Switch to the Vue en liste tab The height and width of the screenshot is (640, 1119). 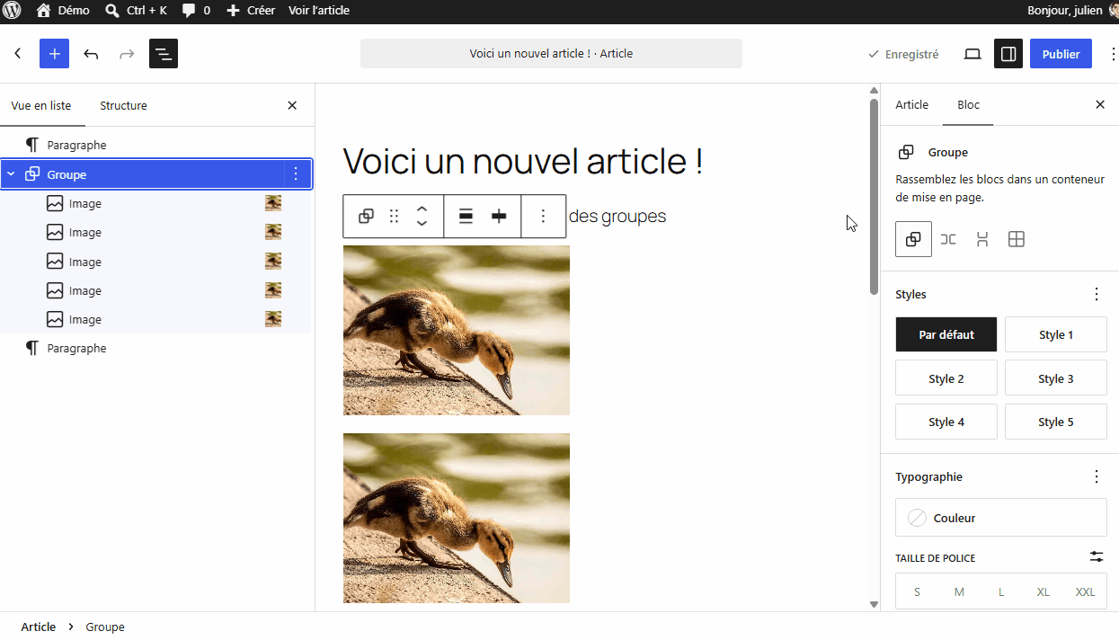[41, 105]
